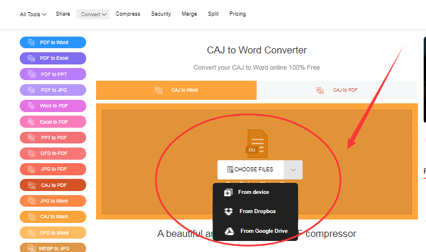The image size is (426, 252).
Task: Click the PDF to PPT sidebar icon
Action: click(x=31, y=74)
